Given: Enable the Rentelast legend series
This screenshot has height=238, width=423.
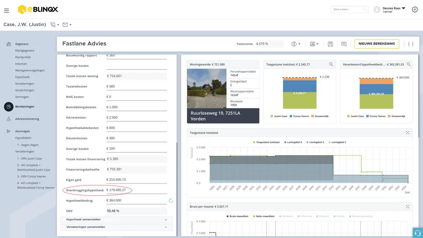Looking at the screenshot, I should click(286, 216).
